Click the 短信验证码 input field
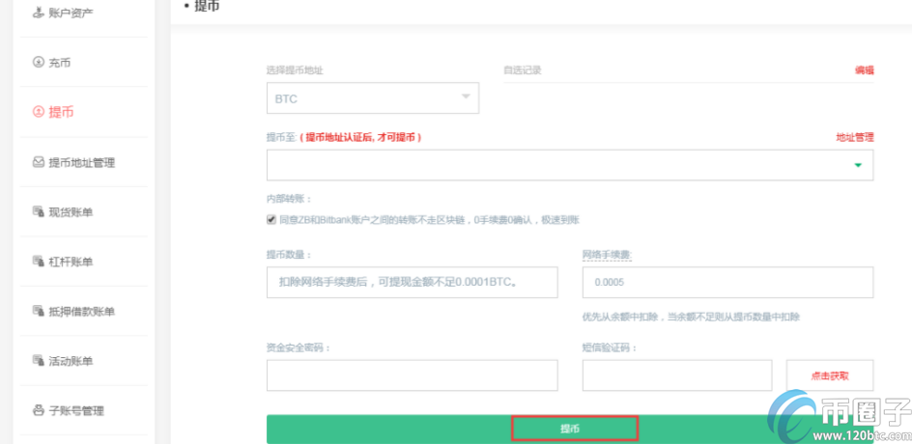The width and height of the screenshot is (912, 444). pos(676,375)
